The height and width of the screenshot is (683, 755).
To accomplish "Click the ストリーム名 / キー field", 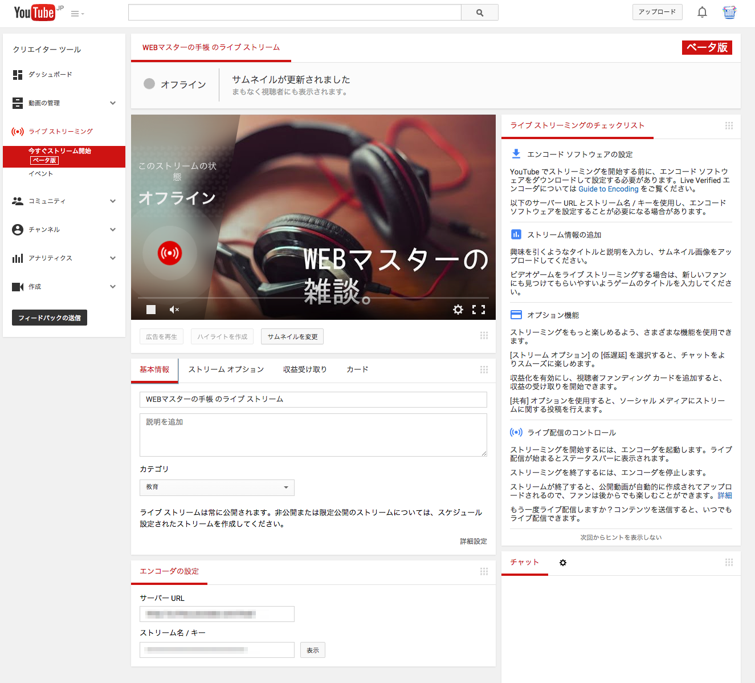I will click(x=217, y=650).
